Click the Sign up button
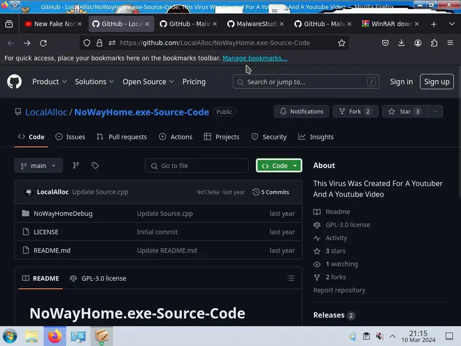This screenshot has height=346, width=461. pos(437,82)
